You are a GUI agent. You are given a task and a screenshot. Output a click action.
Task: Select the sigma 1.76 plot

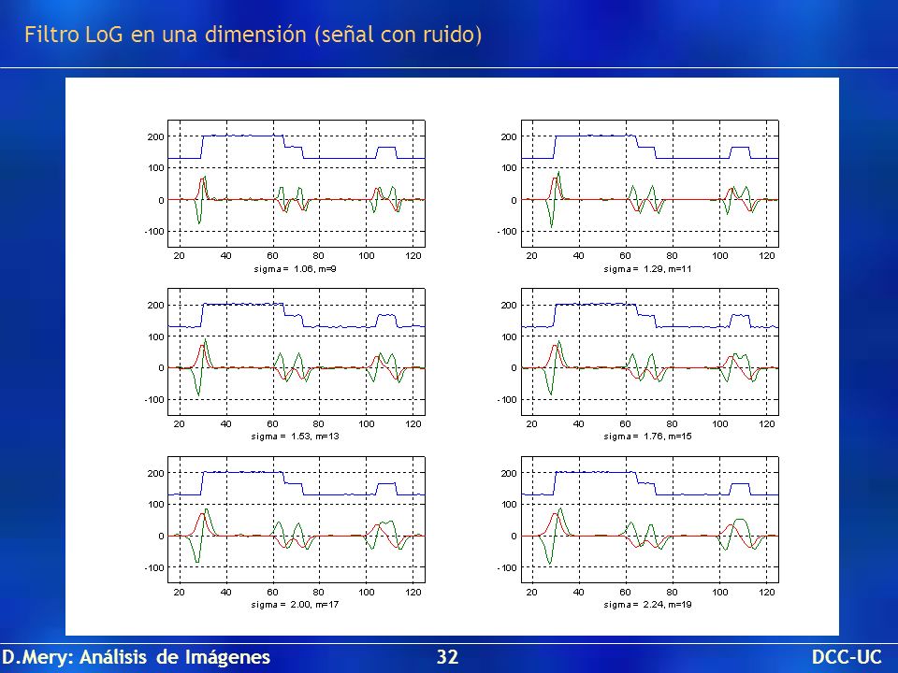(649, 352)
